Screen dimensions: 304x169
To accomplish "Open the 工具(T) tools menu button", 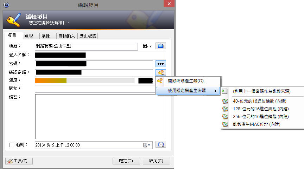I will pos(19,161).
